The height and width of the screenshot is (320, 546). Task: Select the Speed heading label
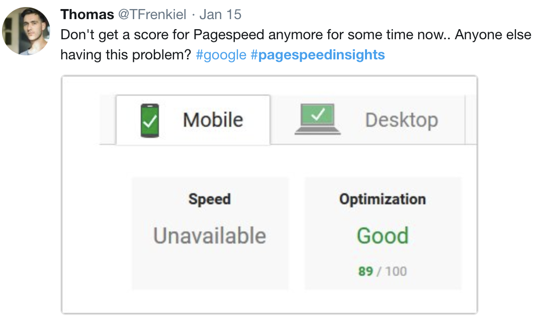click(210, 199)
